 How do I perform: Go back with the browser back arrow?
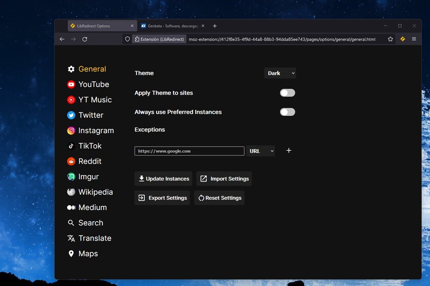[62, 39]
